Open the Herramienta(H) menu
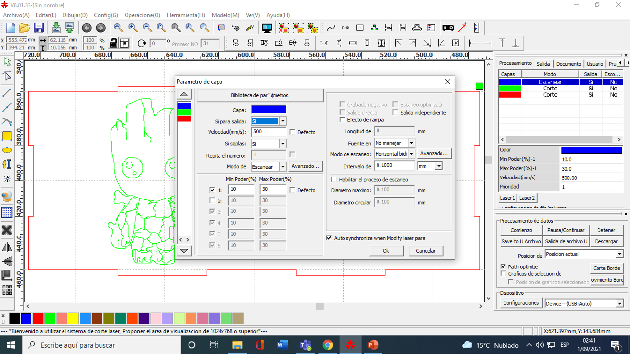This screenshot has height=354, width=630. (x=186, y=15)
